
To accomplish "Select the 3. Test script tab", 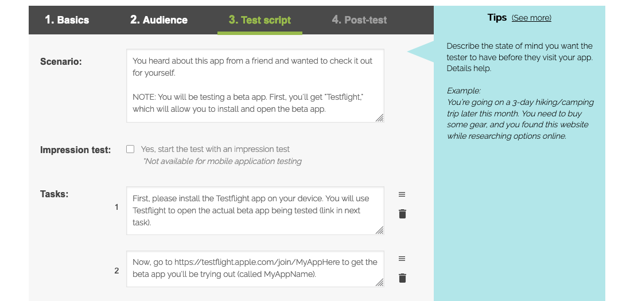I will (x=259, y=20).
